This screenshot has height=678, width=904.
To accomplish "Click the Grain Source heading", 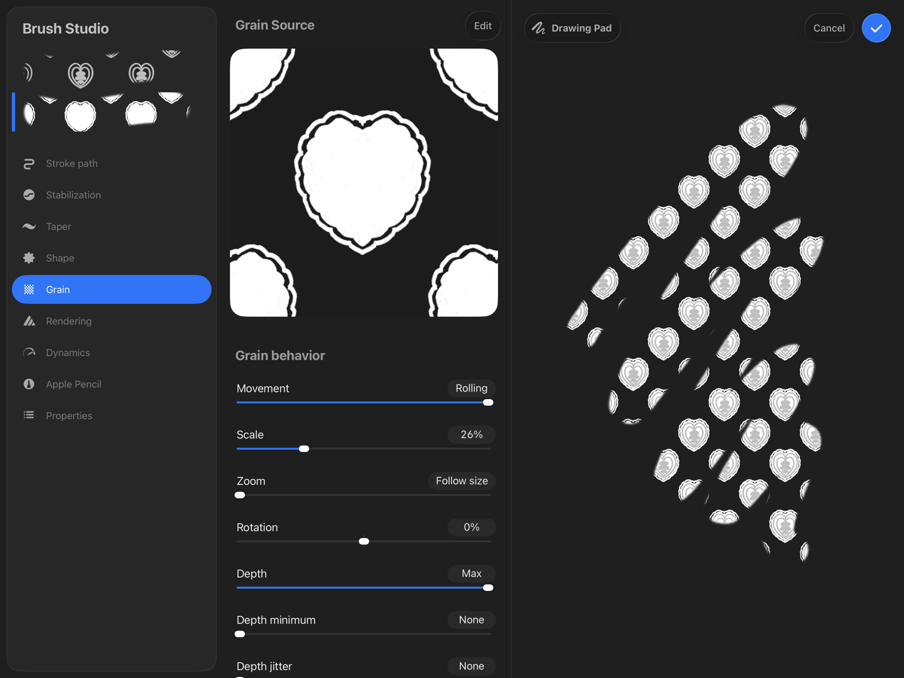I will pos(275,25).
